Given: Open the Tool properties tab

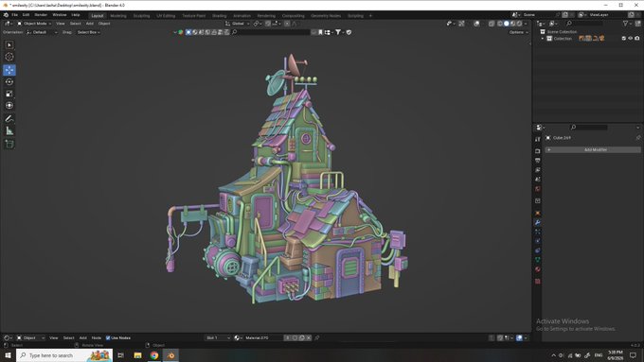Looking at the screenshot, I should click(538, 139).
